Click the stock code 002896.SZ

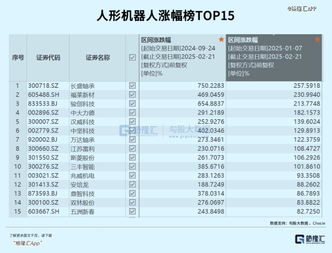point(43,113)
